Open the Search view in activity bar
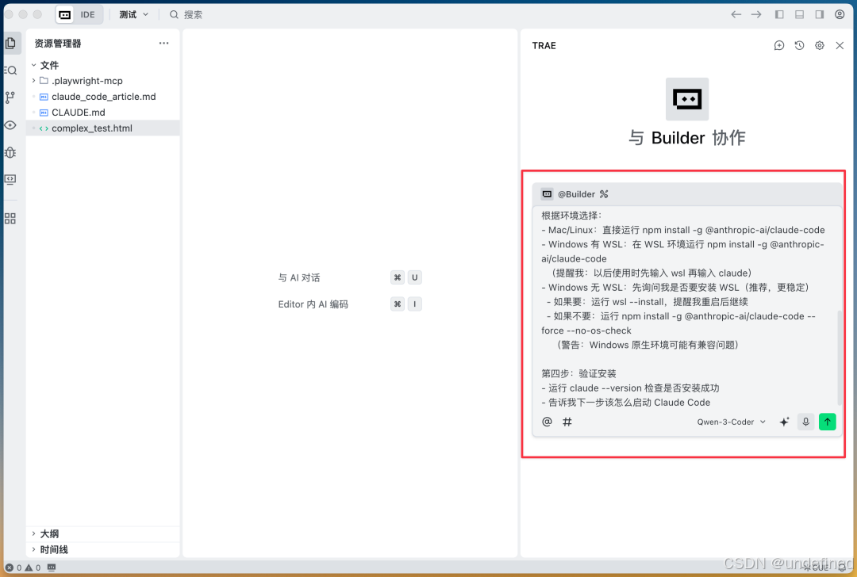Screen dimensions: 857x577 [x=10, y=71]
